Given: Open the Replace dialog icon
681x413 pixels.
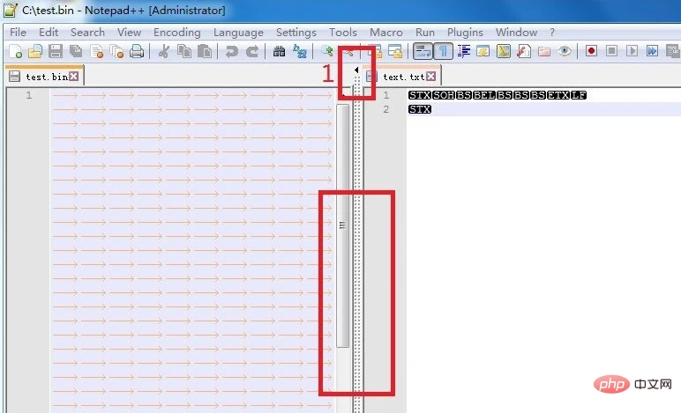Looking at the screenshot, I should (300, 51).
